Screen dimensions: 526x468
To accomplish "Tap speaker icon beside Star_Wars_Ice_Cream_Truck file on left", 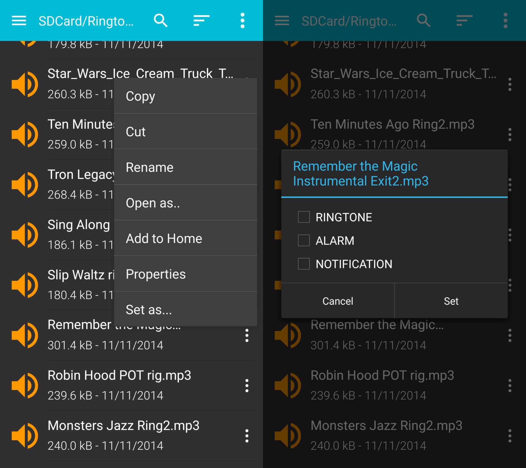I will [x=25, y=84].
